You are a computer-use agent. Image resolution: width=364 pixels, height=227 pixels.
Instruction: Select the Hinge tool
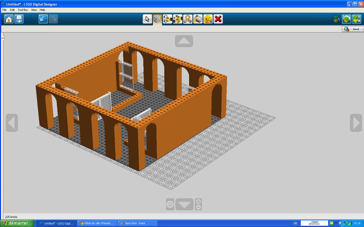(x=167, y=19)
